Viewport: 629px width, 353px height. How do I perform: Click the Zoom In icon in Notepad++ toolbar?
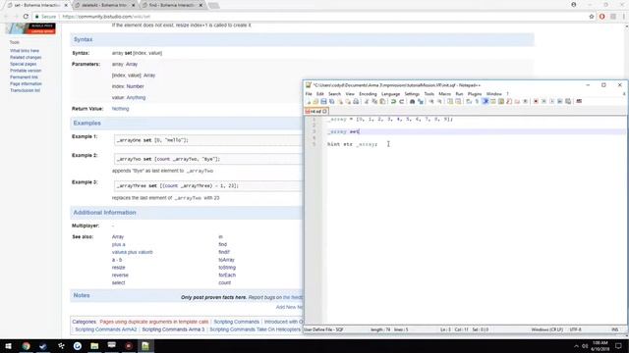click(x=431, y=101)
